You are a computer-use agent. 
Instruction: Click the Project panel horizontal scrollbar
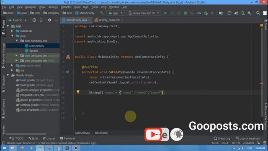(x=26, y=134)
